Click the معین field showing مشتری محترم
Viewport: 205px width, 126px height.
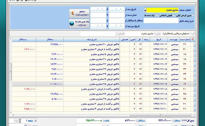(x=139, y=34)
